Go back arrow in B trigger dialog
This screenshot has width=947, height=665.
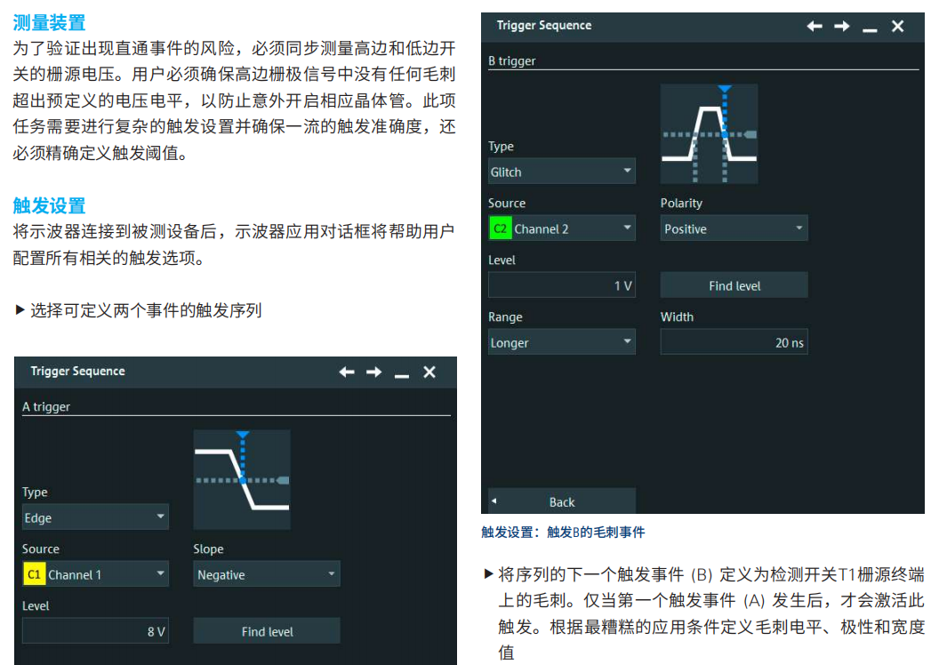815,26
